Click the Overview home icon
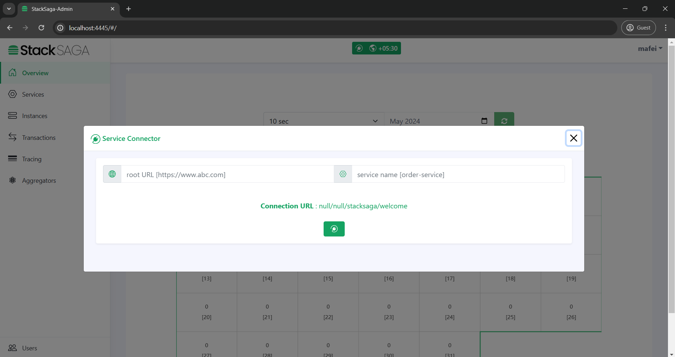The image size is (675, 357). point(13,72)
